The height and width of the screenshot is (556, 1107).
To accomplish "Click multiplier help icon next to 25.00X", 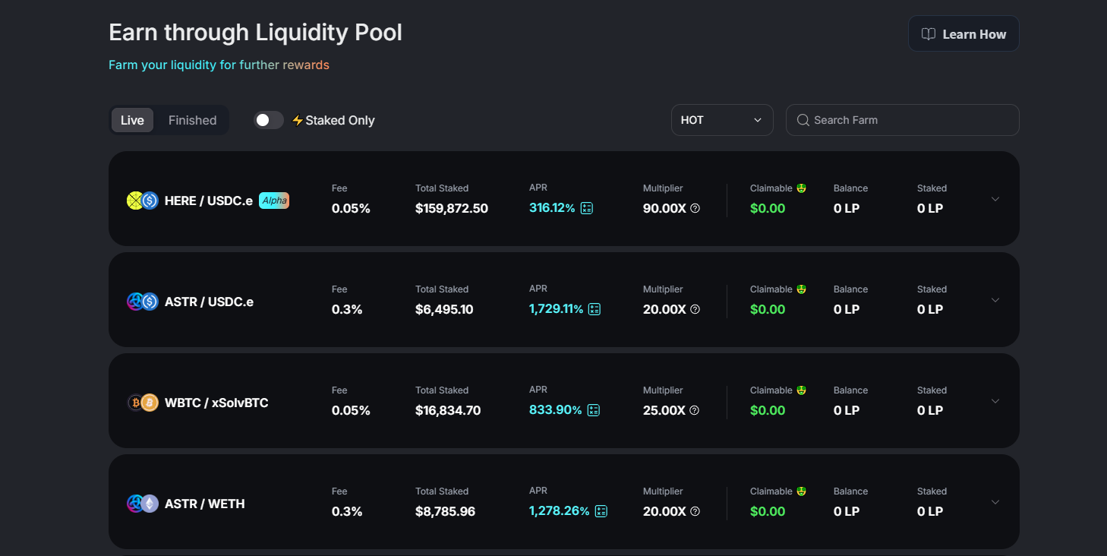I will [694, 410].
